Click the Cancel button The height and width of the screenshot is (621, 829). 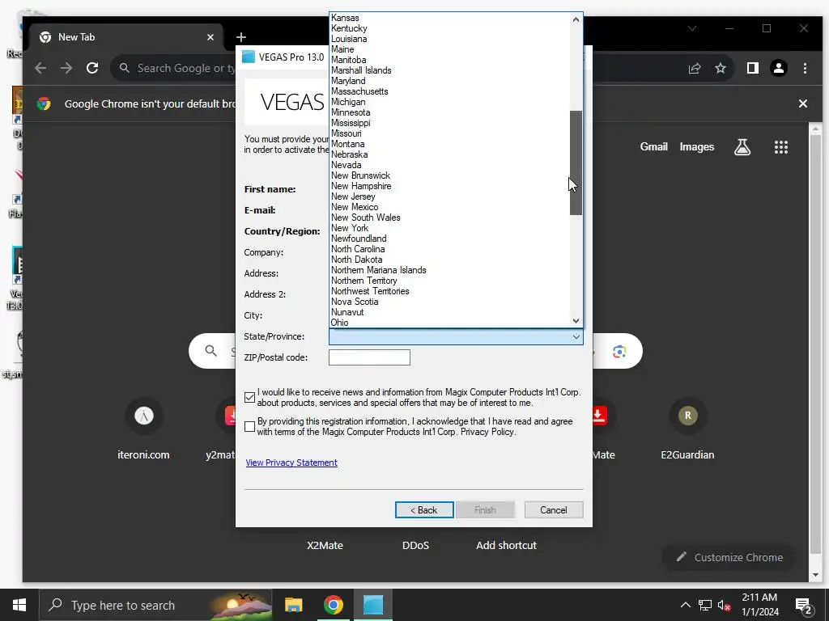click(x=554, y=509)
